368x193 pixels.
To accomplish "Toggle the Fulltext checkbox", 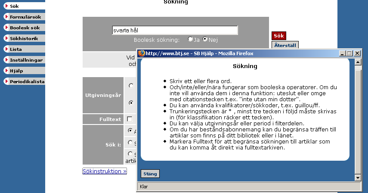I will (x=130, y=119).
